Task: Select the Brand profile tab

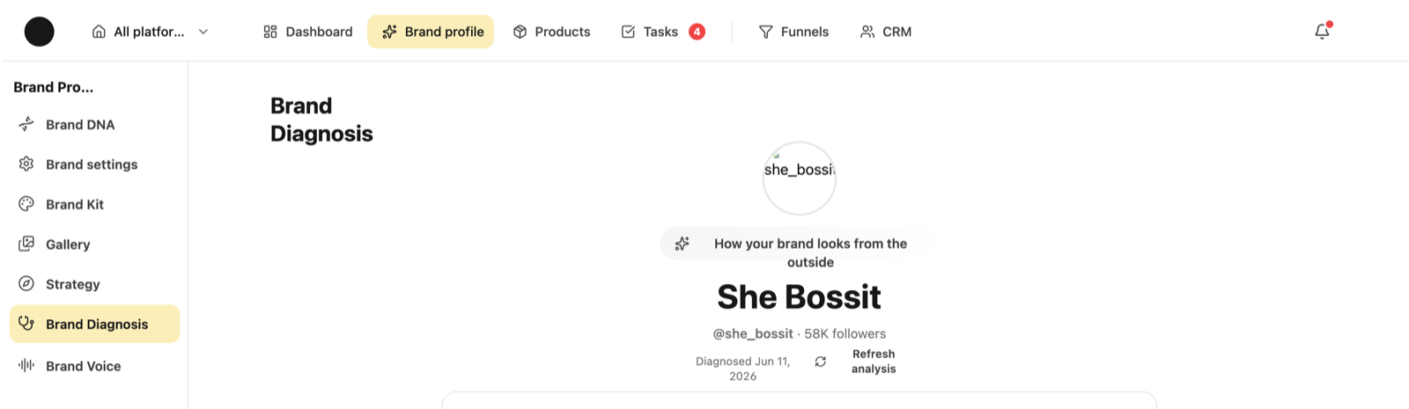Action: click(431, 32)
